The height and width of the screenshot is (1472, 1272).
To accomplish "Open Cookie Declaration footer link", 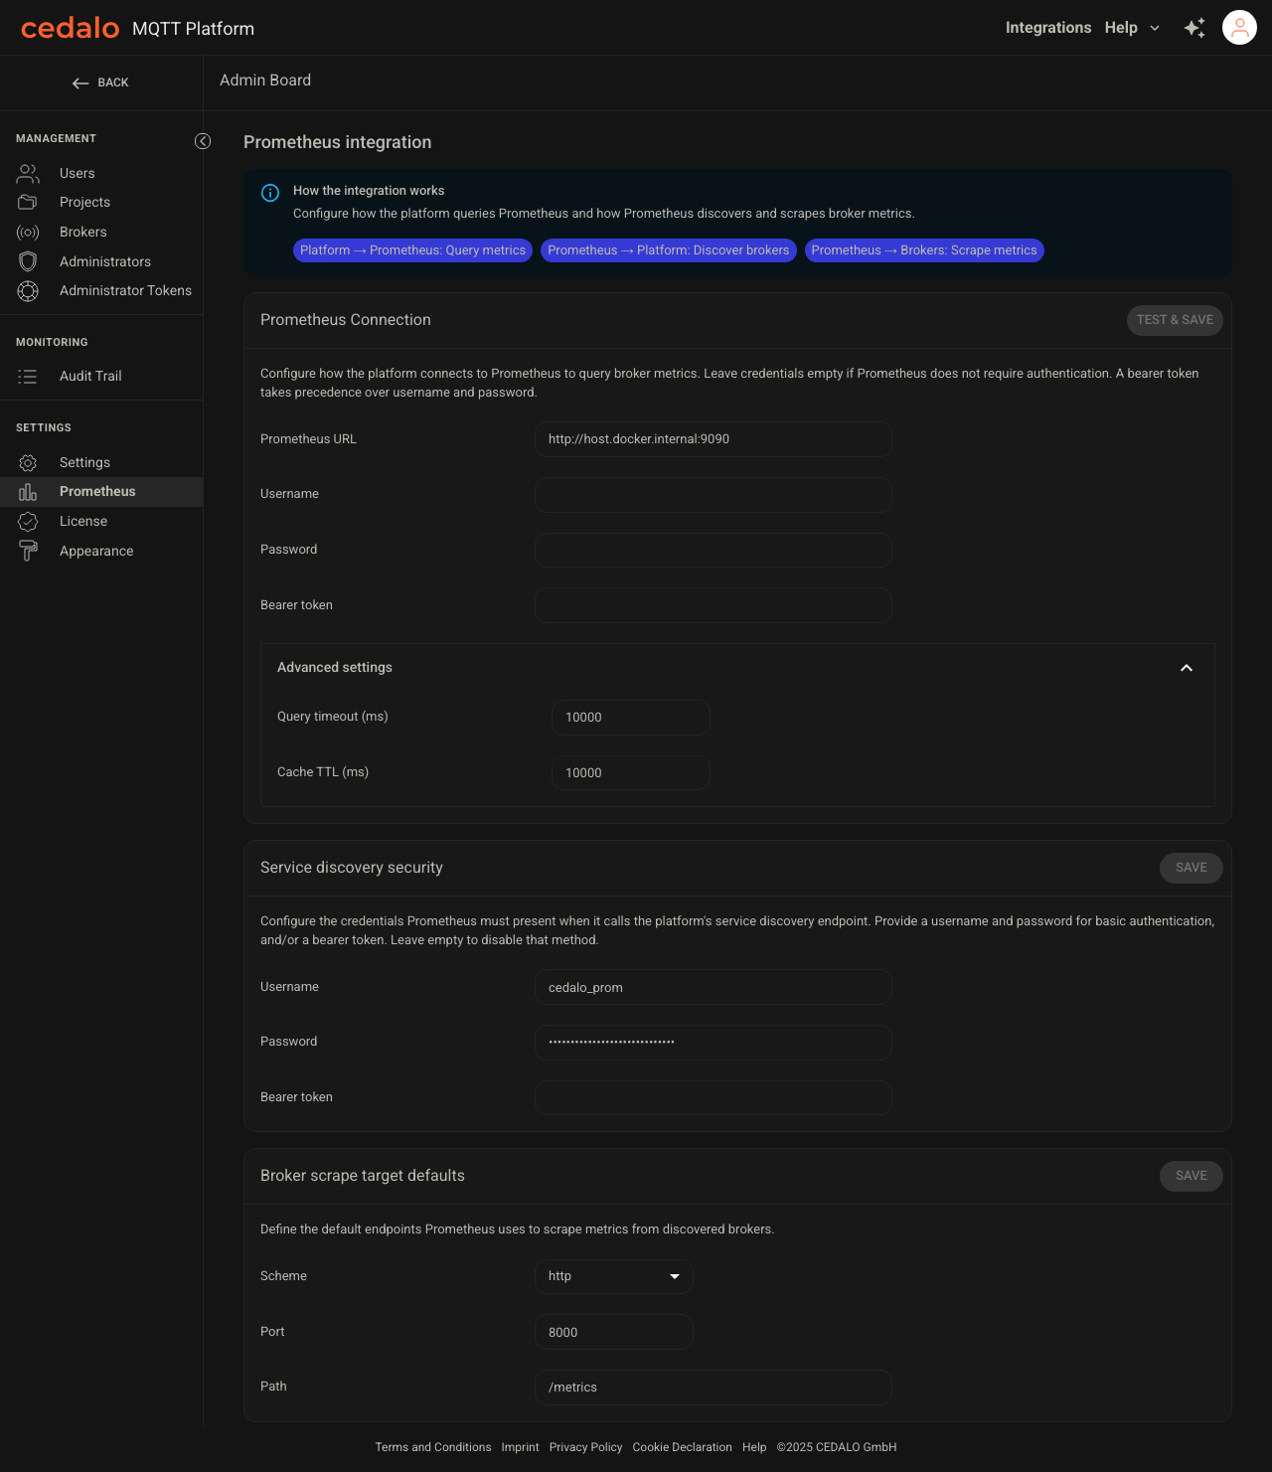I will point(682,1447).
